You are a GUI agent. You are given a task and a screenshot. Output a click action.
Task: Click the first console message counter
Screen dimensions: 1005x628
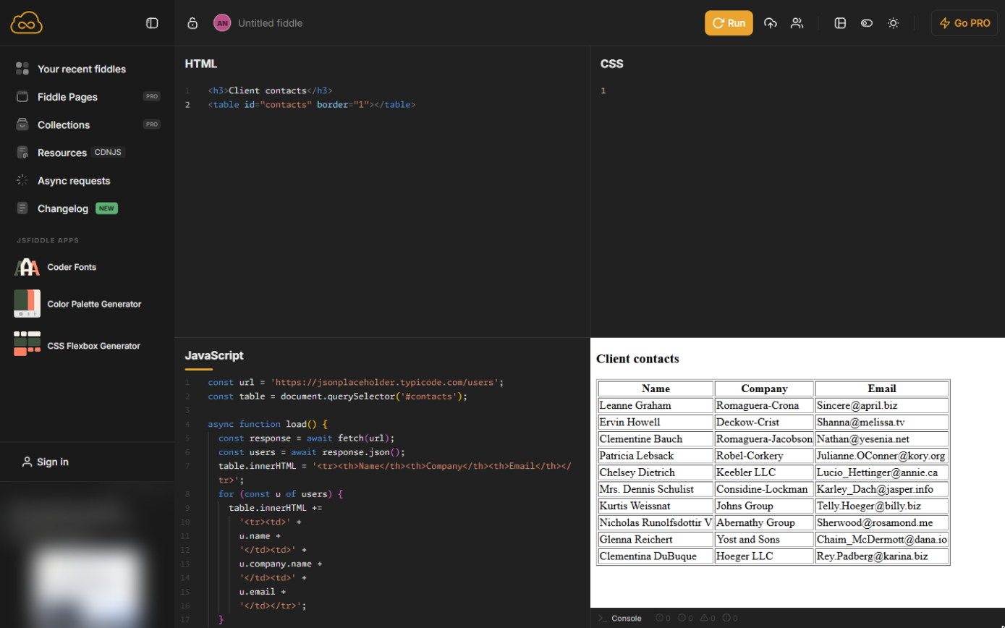(663, 619)
